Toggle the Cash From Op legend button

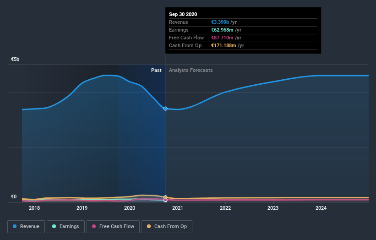(x=167, y=227)
